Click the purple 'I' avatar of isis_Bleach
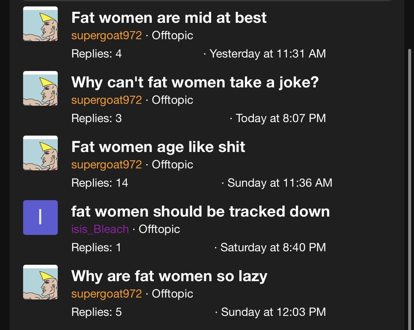The height and width of the screenshot is (330, 414). [40, 218]
